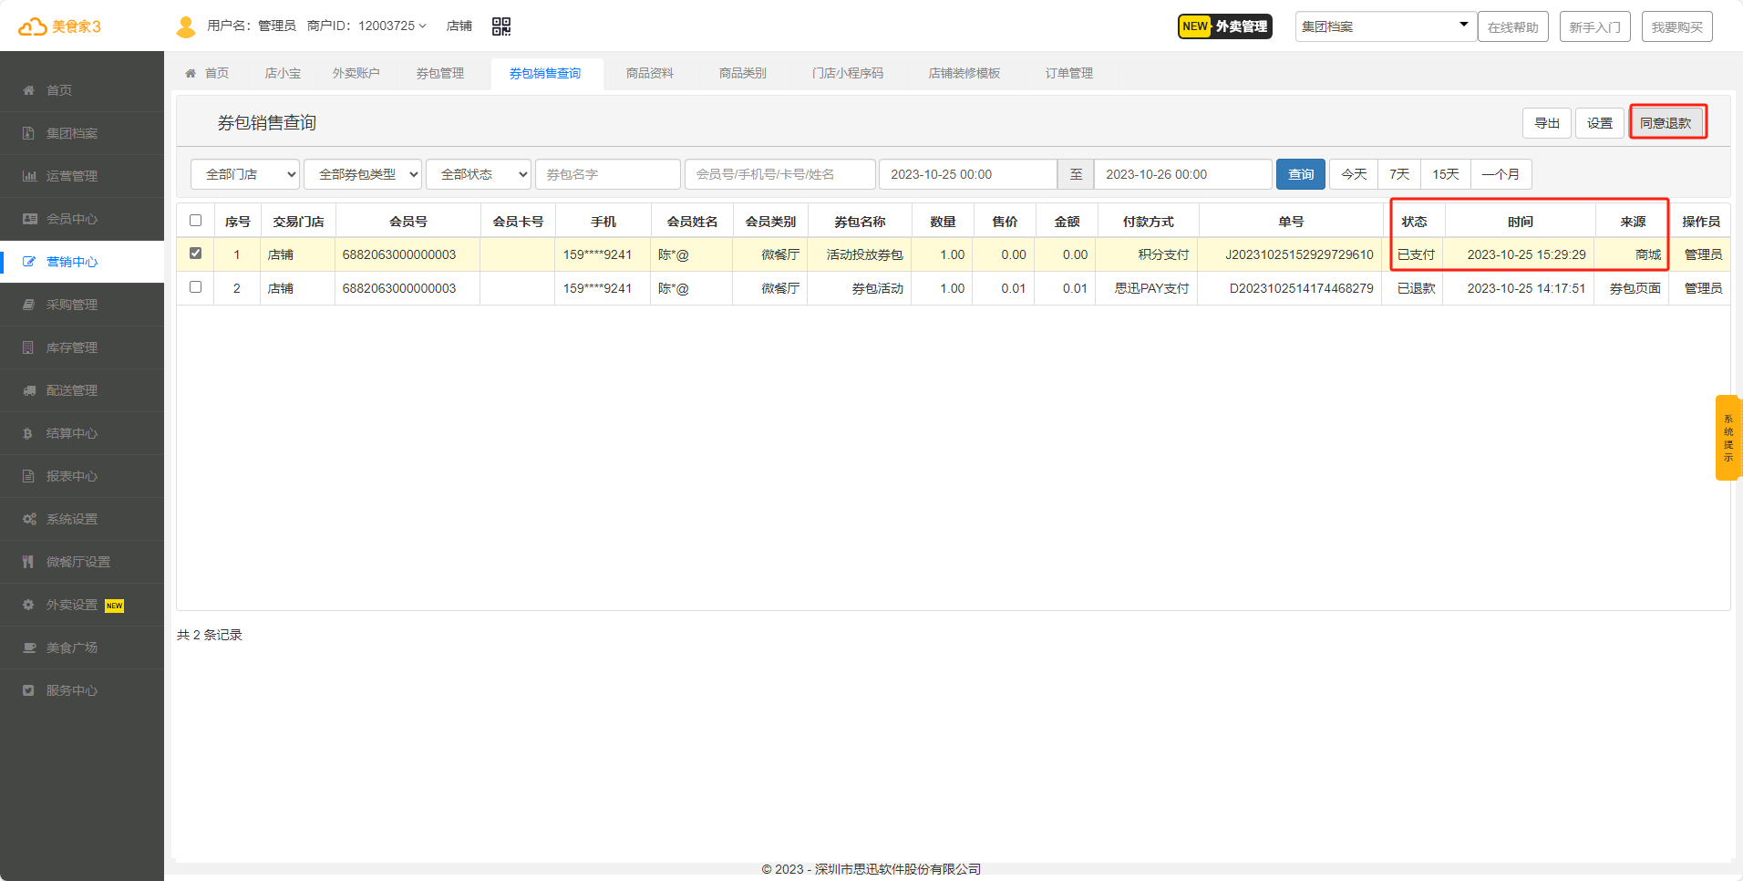This screenshot has width=1743, height=881.
Task: Open the 全部券包类型 dropdown
Action: (362, 174)
